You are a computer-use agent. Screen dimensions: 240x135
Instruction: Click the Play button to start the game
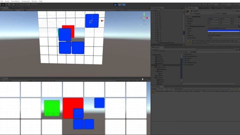tap(115, 5)
